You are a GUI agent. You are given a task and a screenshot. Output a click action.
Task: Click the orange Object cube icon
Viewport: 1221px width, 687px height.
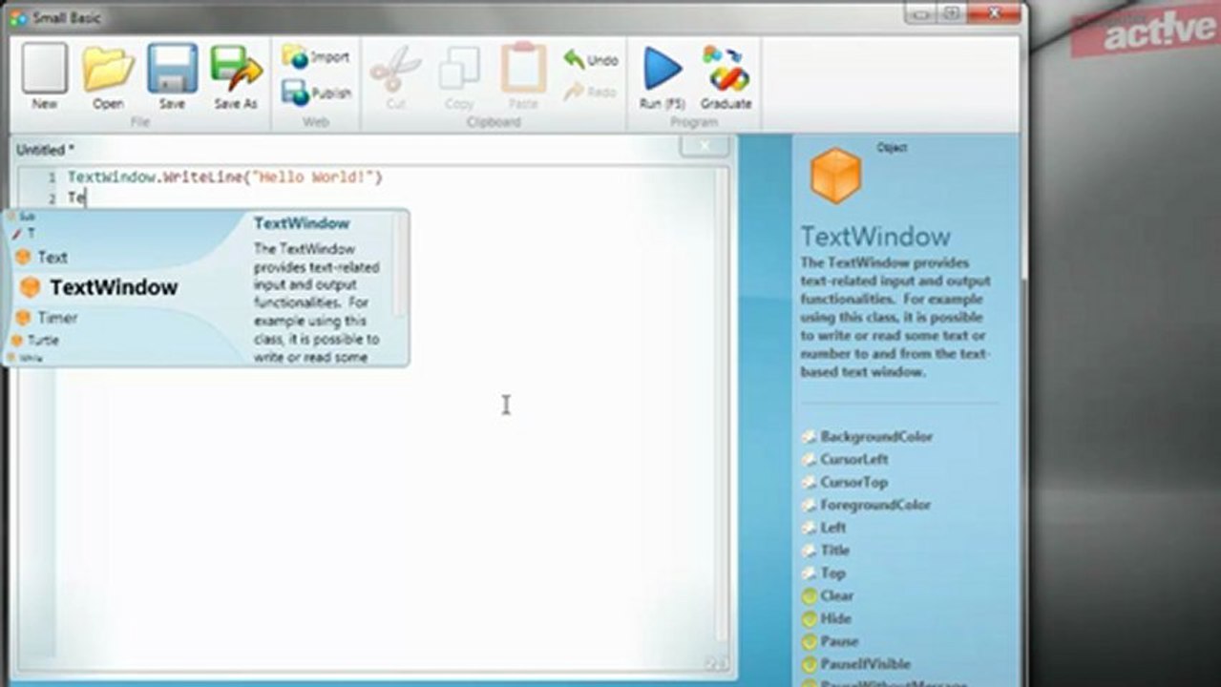pos(835,176)
